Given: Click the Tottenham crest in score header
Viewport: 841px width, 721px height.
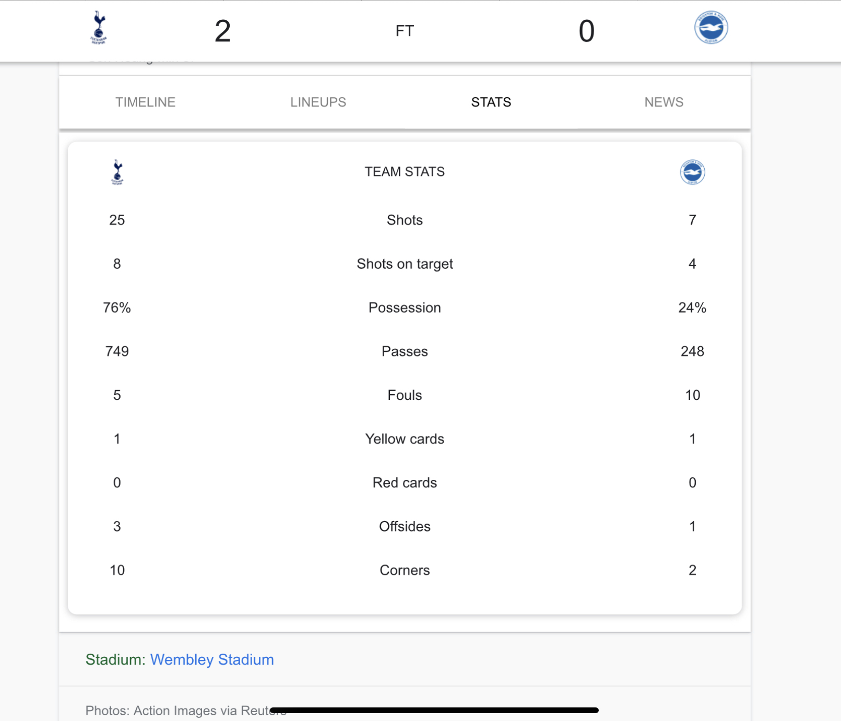Looking at the screenshot, I should coord(99,28).
